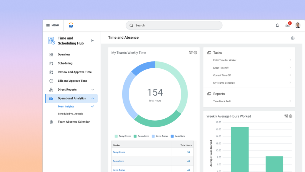The image size is (305, 172).
Task: Open filter controls for Weekly Average Hours Worked
Action: [286, 116]
